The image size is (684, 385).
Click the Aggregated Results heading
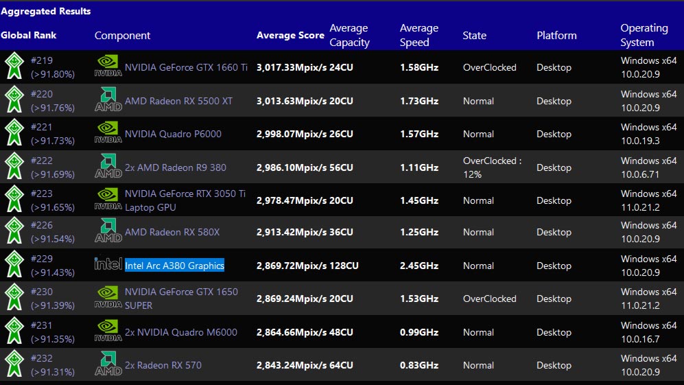(46, 12)
